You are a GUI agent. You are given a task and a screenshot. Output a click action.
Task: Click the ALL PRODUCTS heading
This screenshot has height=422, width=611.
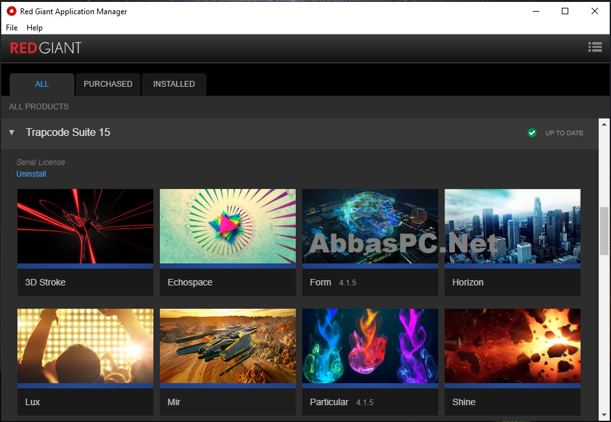click(39, 106)
